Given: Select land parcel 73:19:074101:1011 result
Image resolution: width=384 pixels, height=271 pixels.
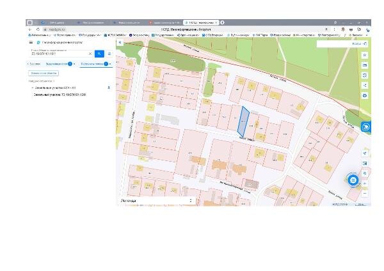Looking at the screenshot, I should (x=60, y=95).
